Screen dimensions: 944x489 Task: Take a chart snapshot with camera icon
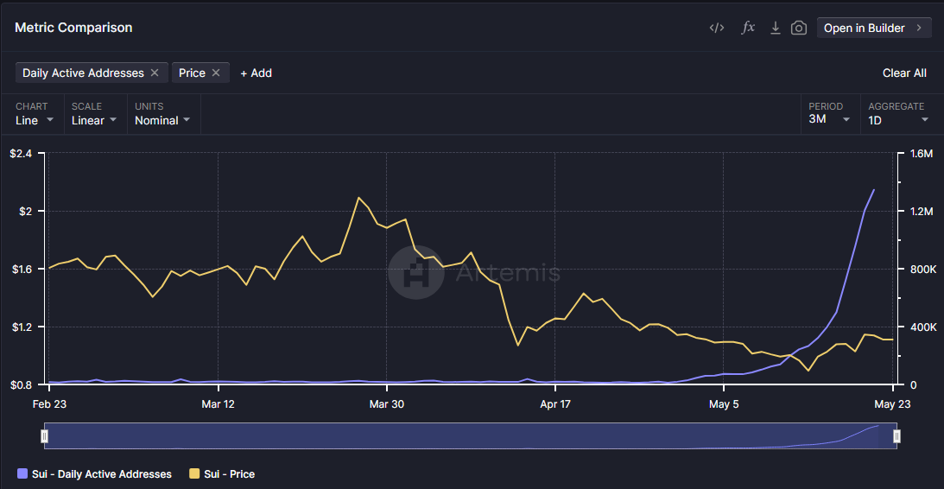(x=799, y=28)
